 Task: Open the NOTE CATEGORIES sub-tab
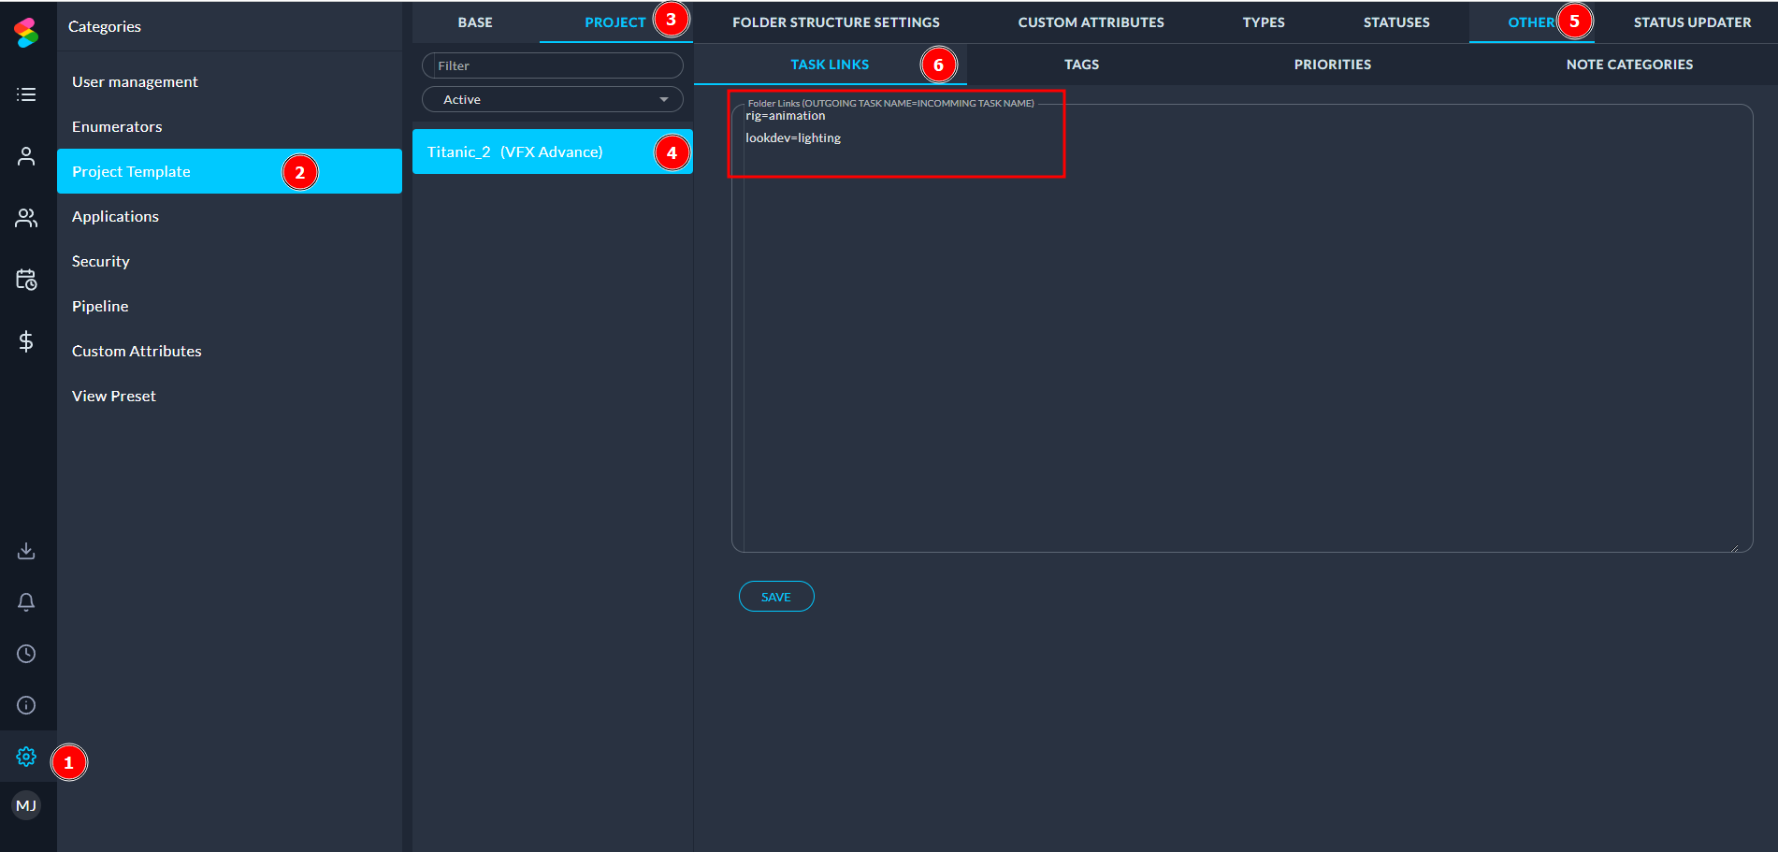click(x=1629, y=65)
